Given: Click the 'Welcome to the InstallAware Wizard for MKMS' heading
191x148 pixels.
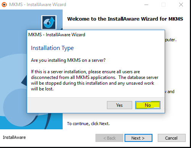Looking at the screenshot, I should (x=125, y=19).
